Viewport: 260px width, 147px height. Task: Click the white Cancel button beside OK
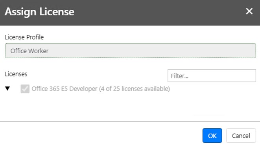point(241,136)
